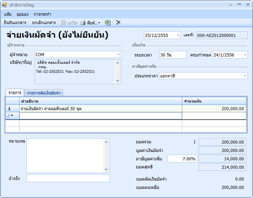
Task: Click the X delete icon in toolbar
Action: (118, 23)
